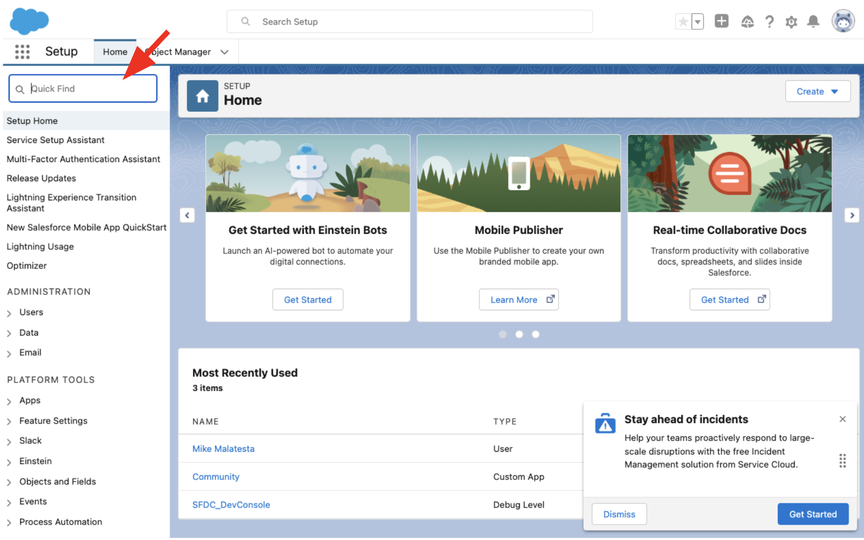Select Setup Home in sidebar
The width and height of the screenshot is (864, 540).
pos(86,121)
